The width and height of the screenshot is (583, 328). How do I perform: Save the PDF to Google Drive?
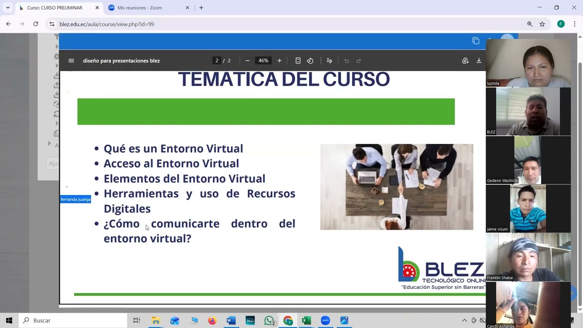tap(465, 61)
